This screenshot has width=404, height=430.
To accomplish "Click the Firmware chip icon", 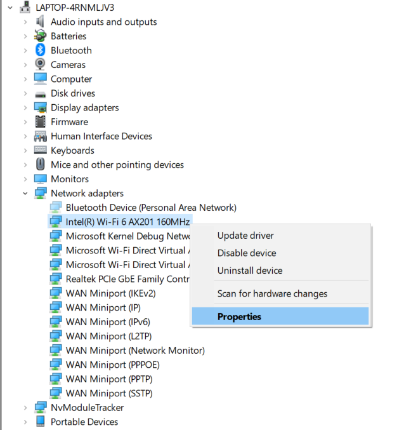I will pos(40,121).
